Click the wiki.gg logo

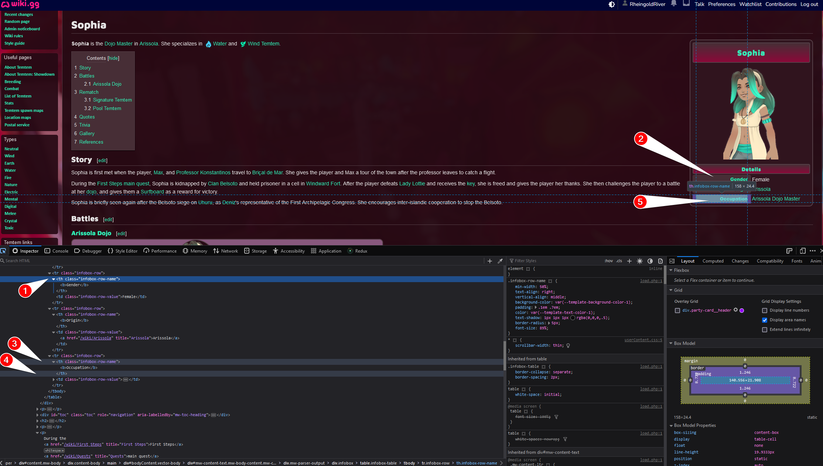[x=20, y=4]
